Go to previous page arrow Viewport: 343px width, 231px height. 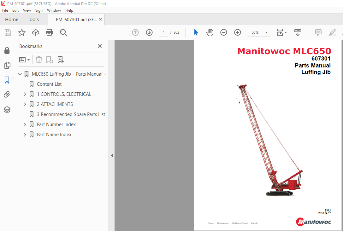pyautogui.click(x=135, y=32)
